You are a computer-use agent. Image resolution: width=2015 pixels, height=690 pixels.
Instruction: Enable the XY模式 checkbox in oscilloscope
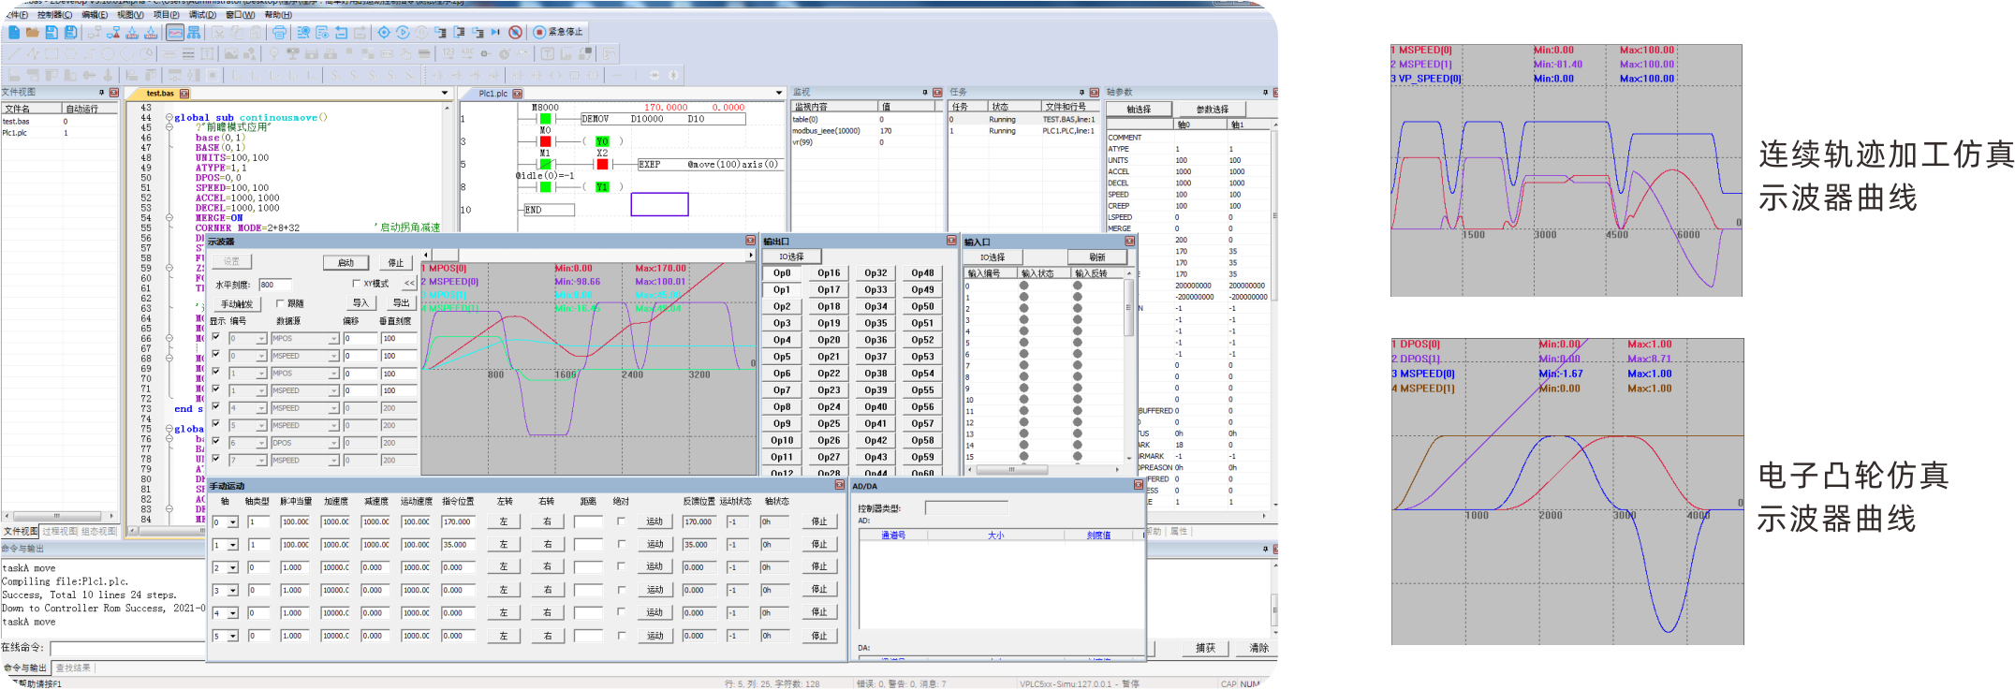[x=356, y=284]
